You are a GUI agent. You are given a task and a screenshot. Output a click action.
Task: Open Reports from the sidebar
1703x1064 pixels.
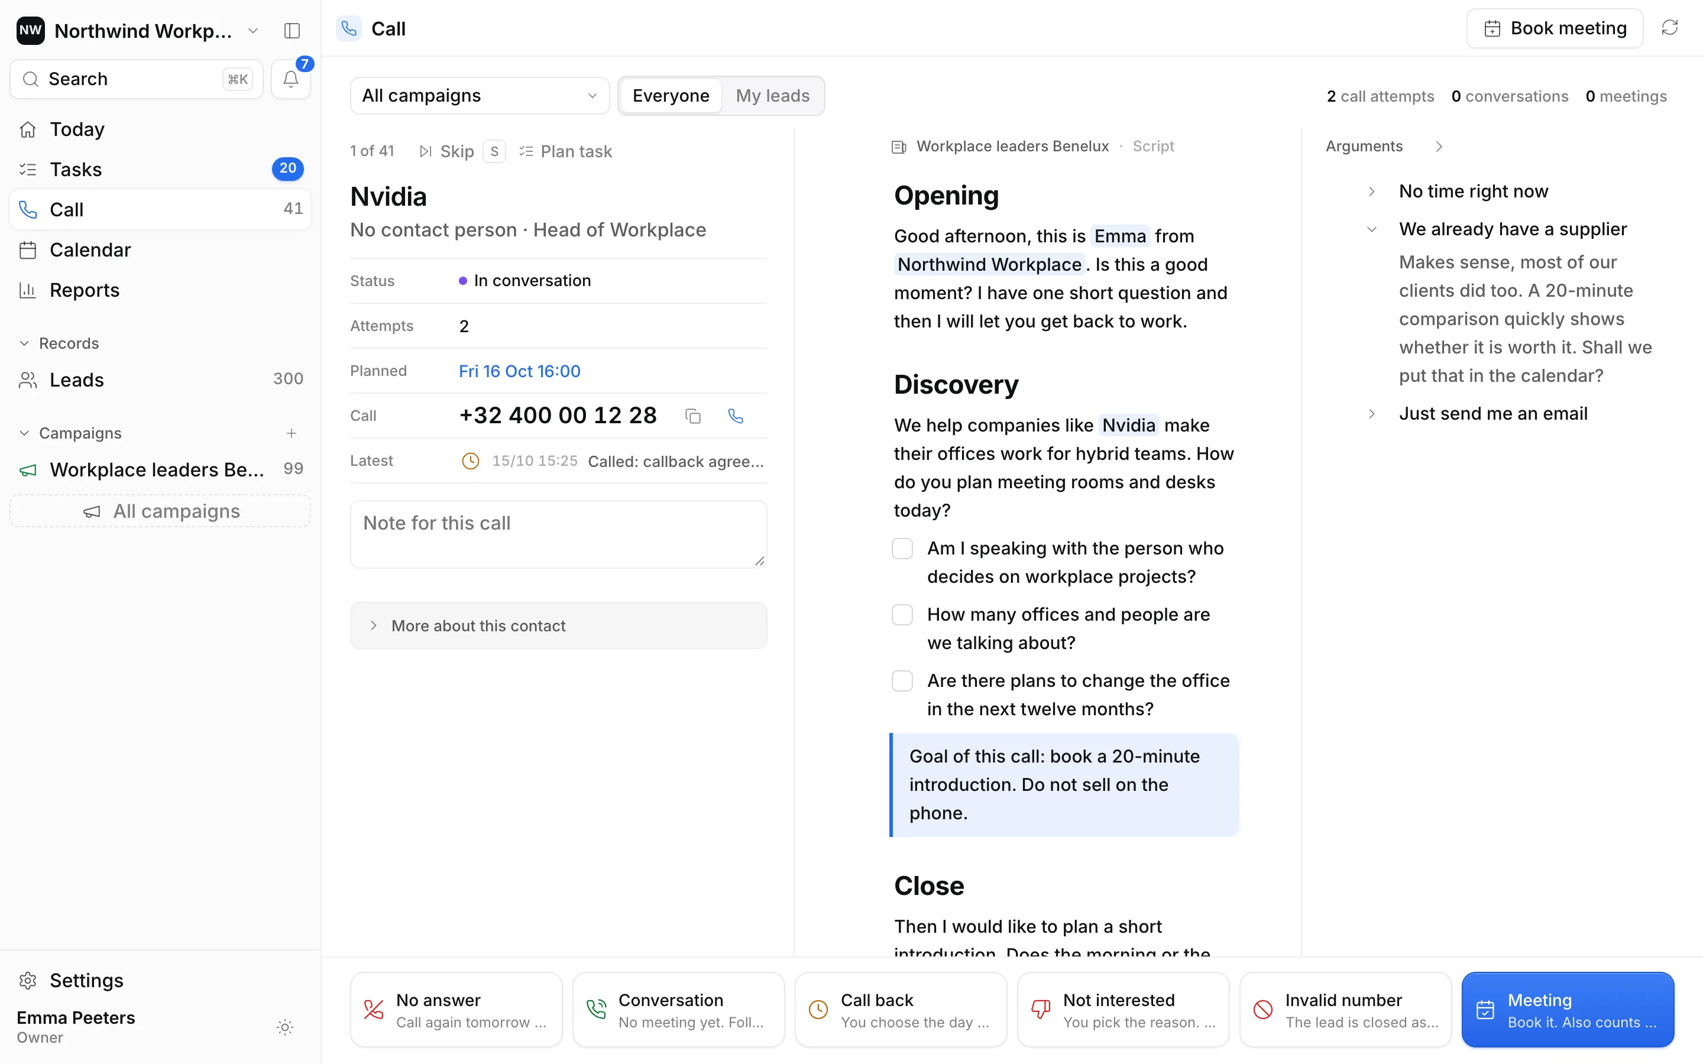(x=160, y=290)
